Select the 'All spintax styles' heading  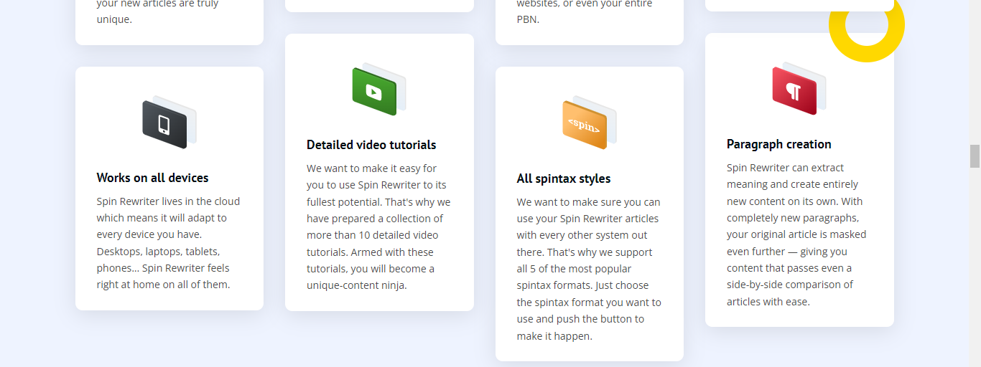click(564, 178)
